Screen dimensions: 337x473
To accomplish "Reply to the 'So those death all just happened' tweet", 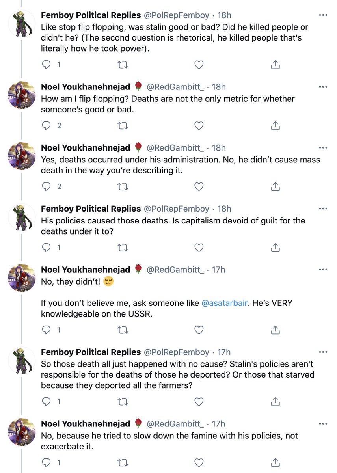I will pos(47,402).
